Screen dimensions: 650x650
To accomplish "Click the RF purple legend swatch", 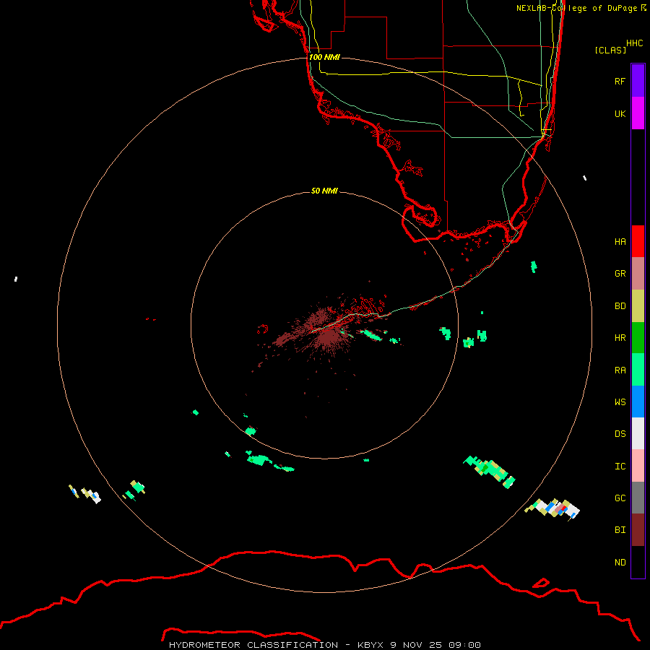I will (638, 81).
